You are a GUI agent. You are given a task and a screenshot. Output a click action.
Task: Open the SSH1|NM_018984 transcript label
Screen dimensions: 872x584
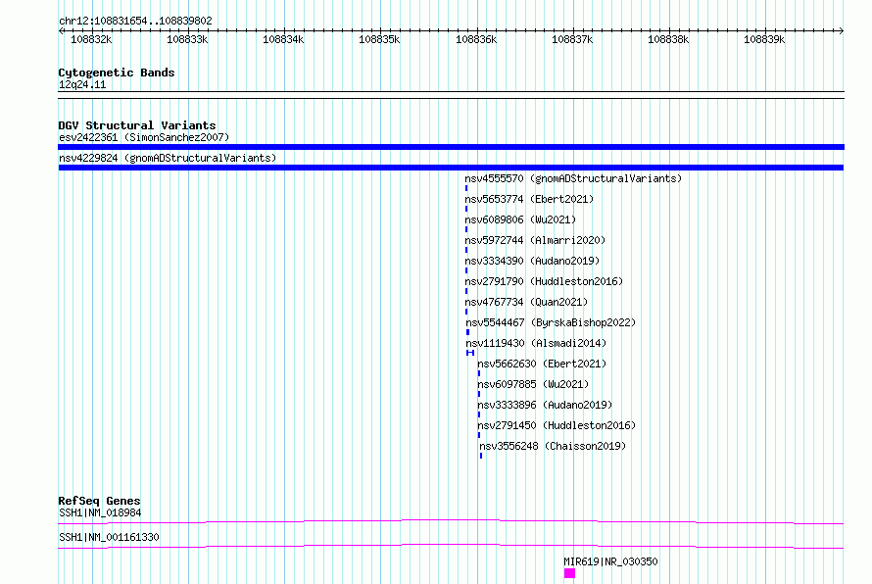(100, 512)
